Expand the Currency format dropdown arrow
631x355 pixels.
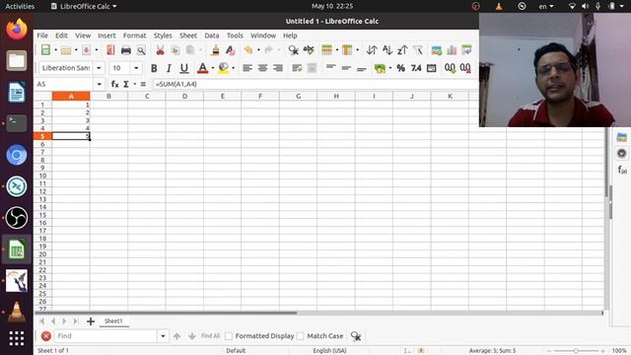(x=390, y=68)
